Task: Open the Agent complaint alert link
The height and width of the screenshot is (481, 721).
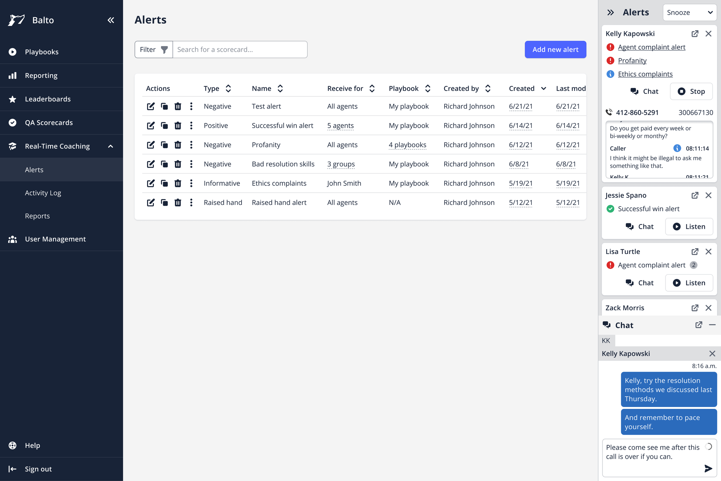Action: (x=651, y=47)
